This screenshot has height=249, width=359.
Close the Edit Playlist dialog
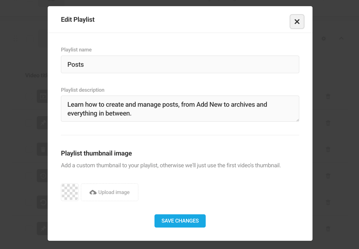(x=297, y=21)
